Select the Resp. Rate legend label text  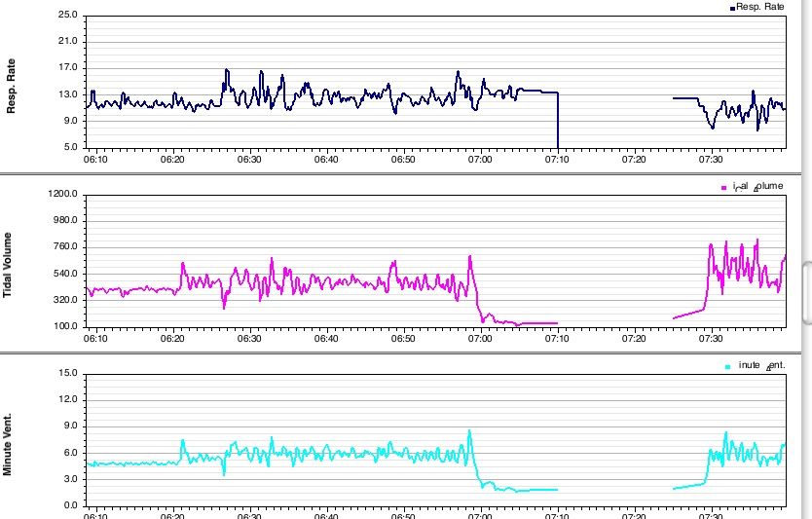[x=760, y=7]
